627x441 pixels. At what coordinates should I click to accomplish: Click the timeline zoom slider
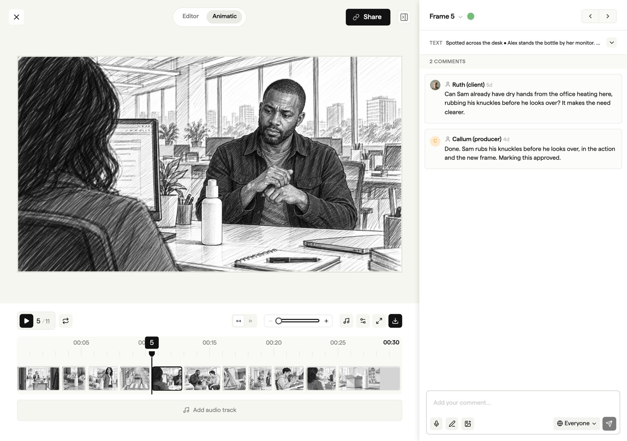298,321
